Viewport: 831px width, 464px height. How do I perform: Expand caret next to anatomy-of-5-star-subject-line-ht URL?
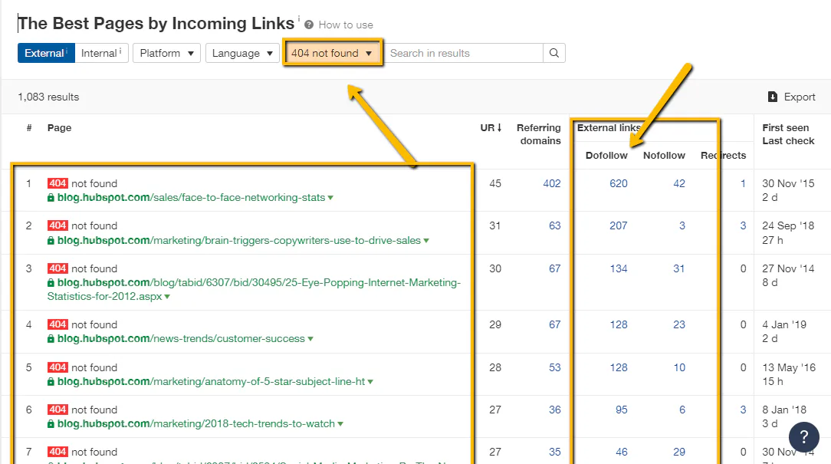370,382
